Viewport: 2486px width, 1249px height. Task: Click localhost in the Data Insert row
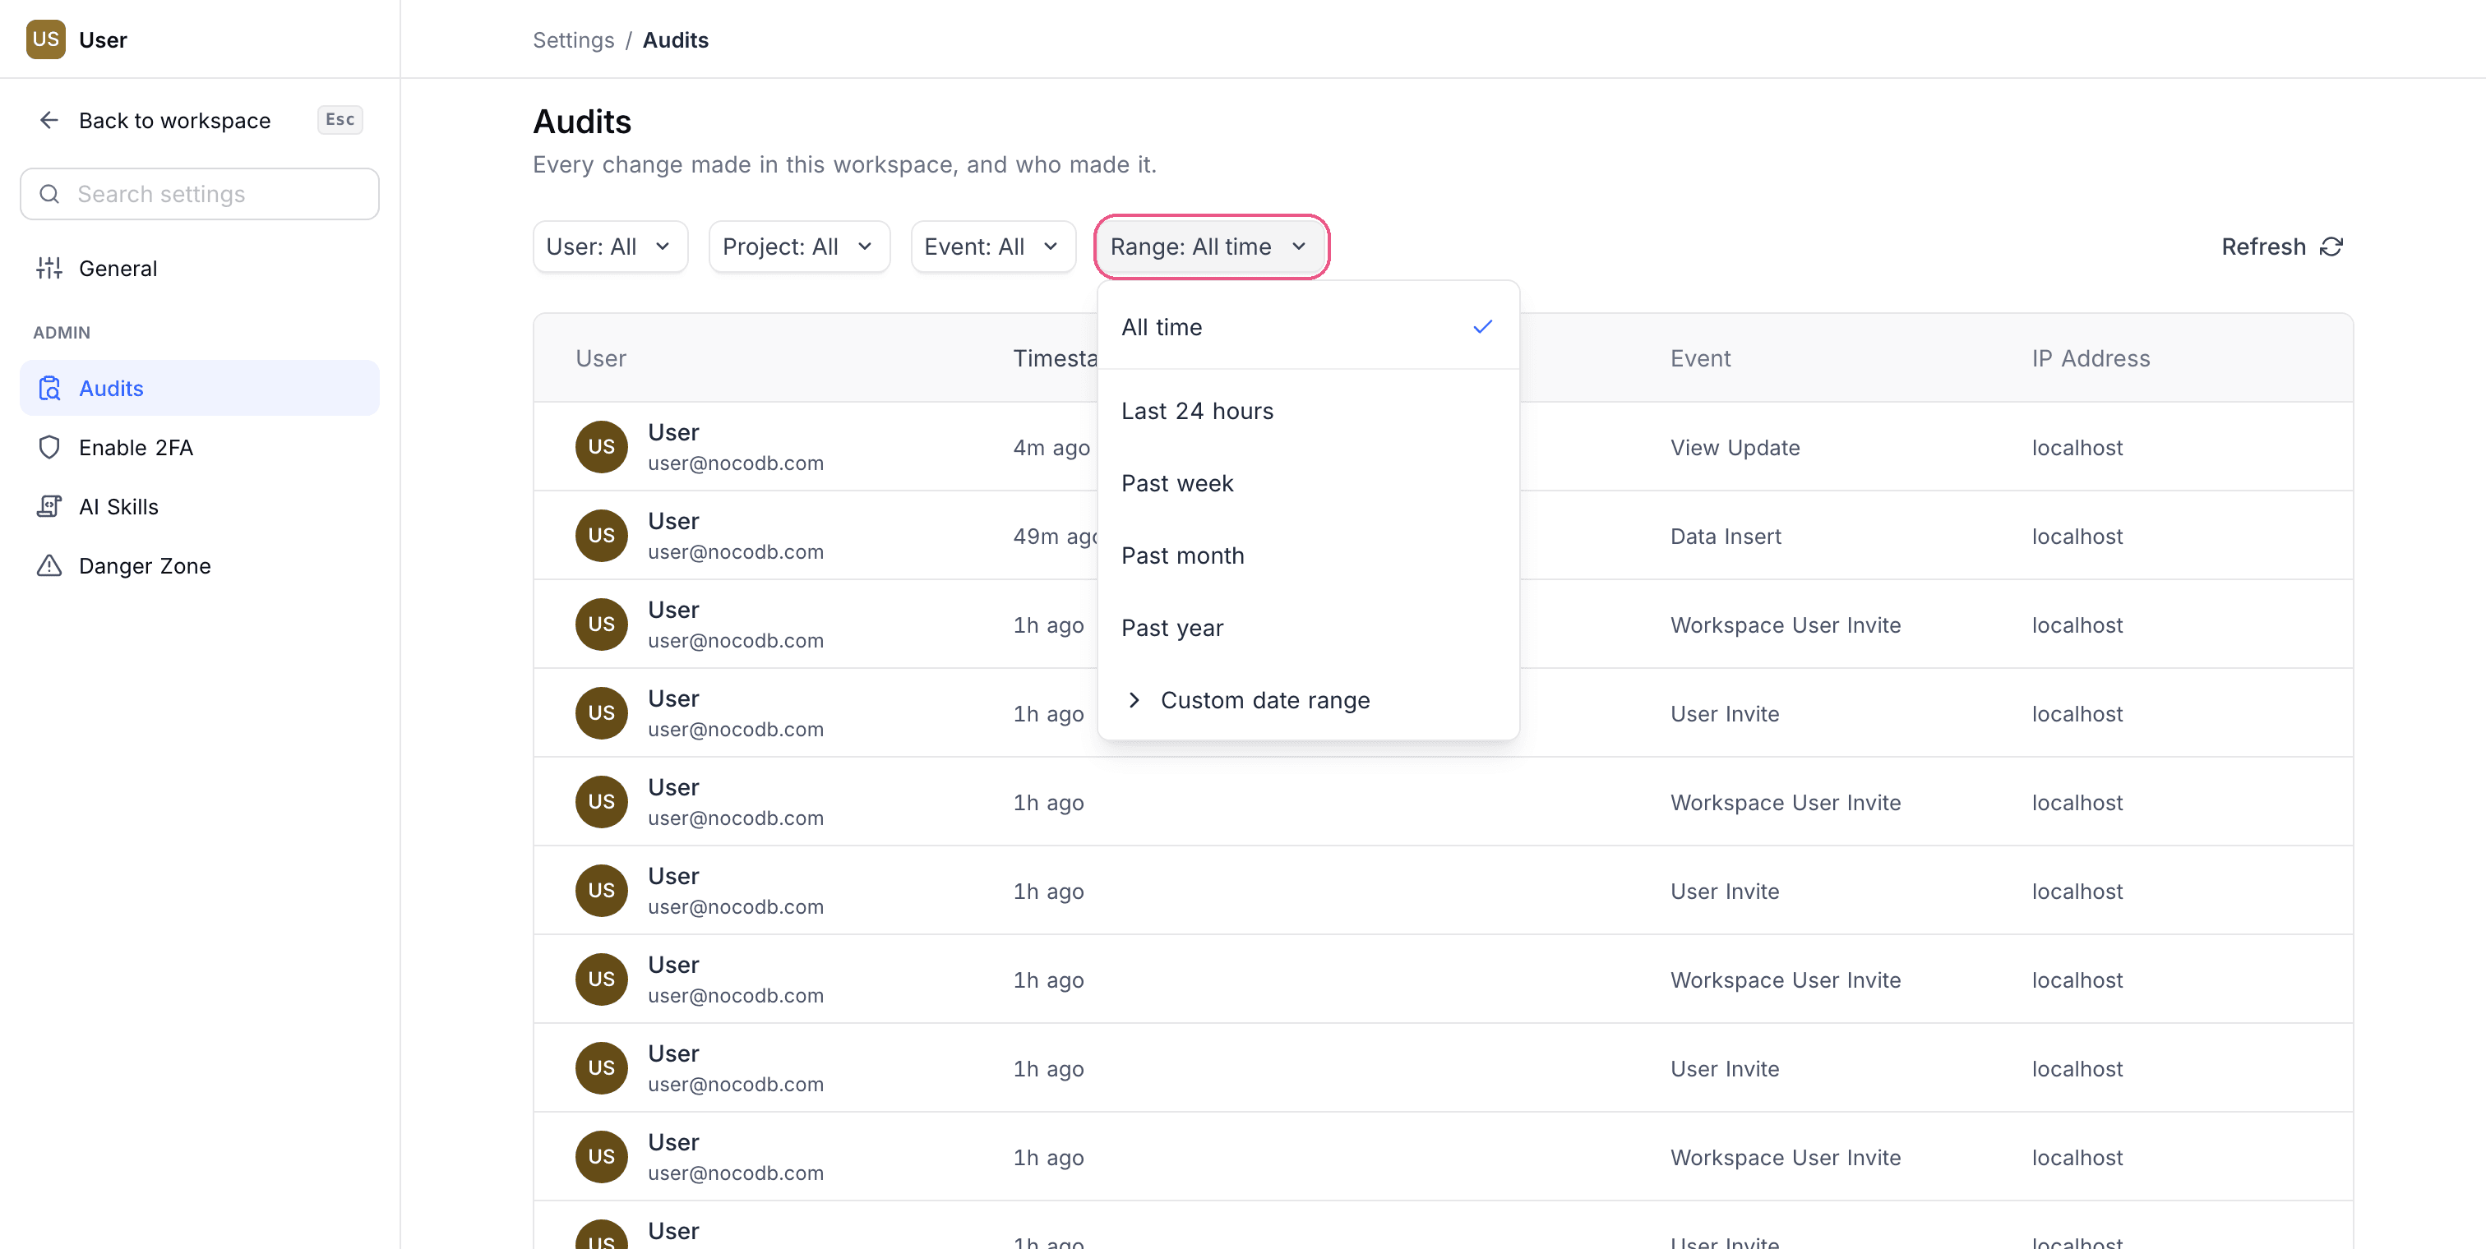(x=2077, y=537)
